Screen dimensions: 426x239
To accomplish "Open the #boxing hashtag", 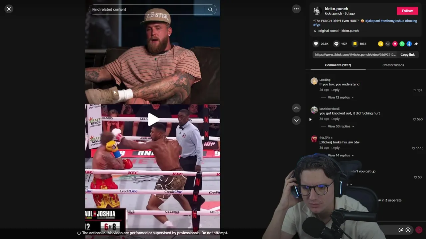I will [411, 21].
